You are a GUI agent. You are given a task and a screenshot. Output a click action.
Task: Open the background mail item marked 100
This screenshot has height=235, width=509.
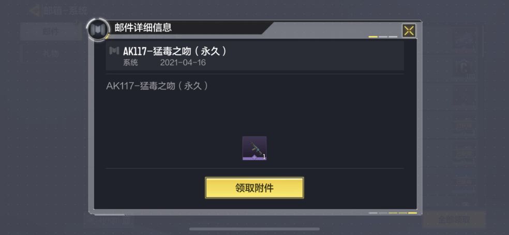(x=465, y=69)
